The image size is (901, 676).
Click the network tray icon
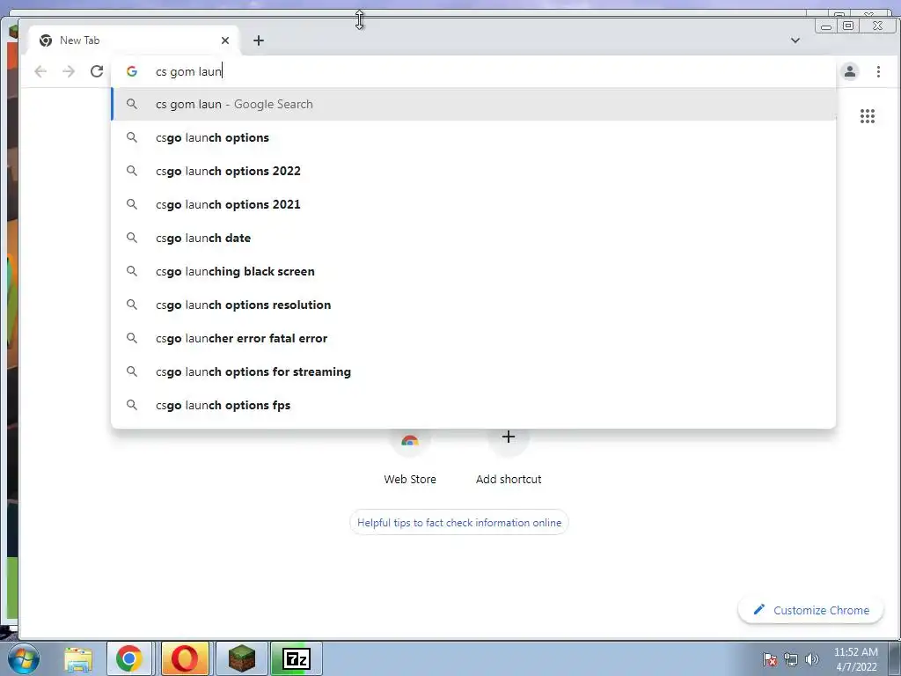pos(791,659)
